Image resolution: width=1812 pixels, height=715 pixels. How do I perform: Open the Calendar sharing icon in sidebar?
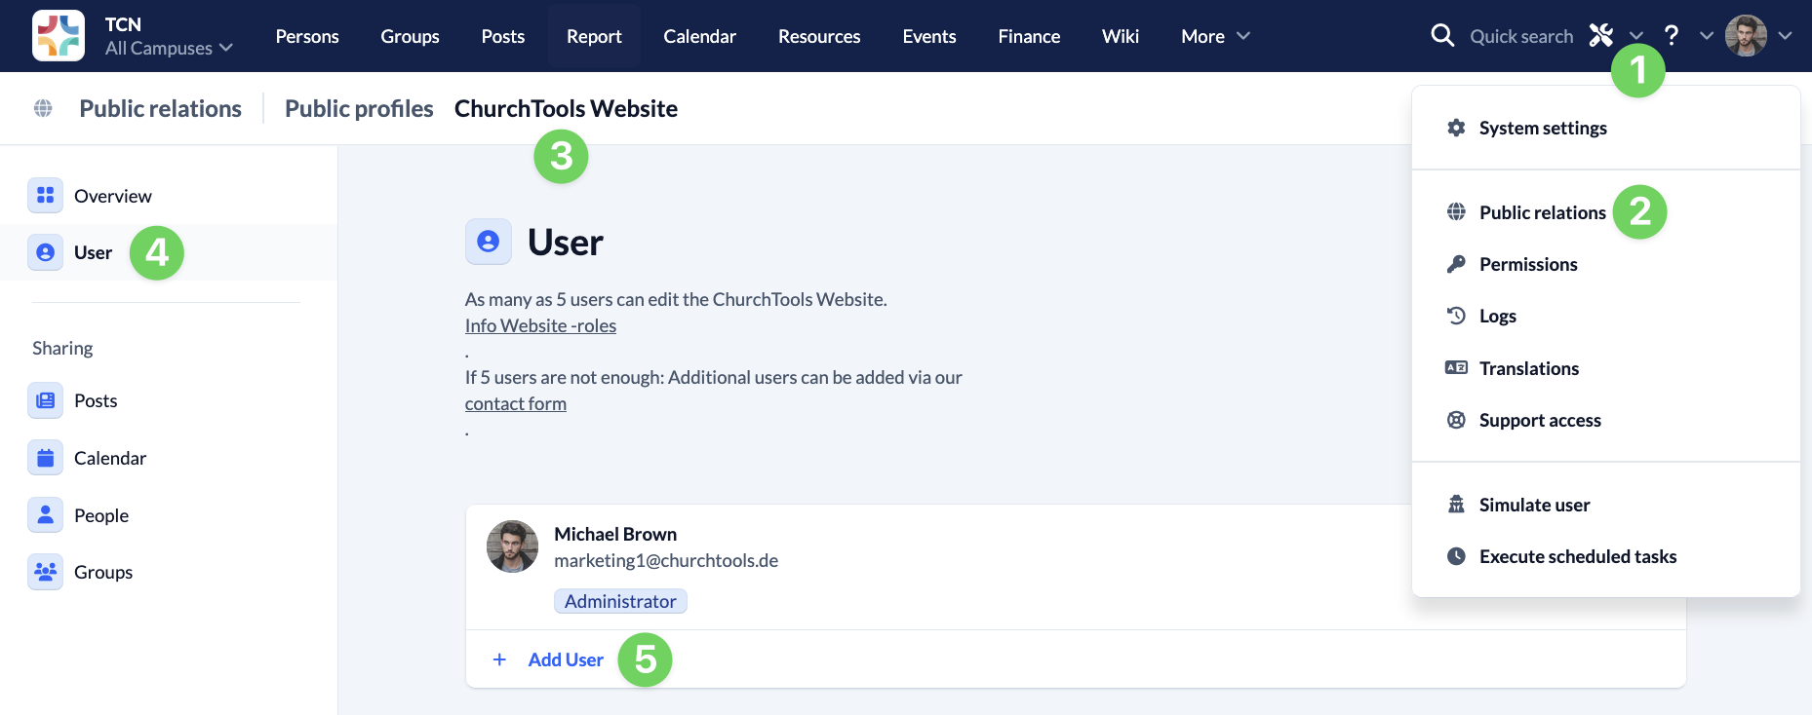click(x=46, y=458)
